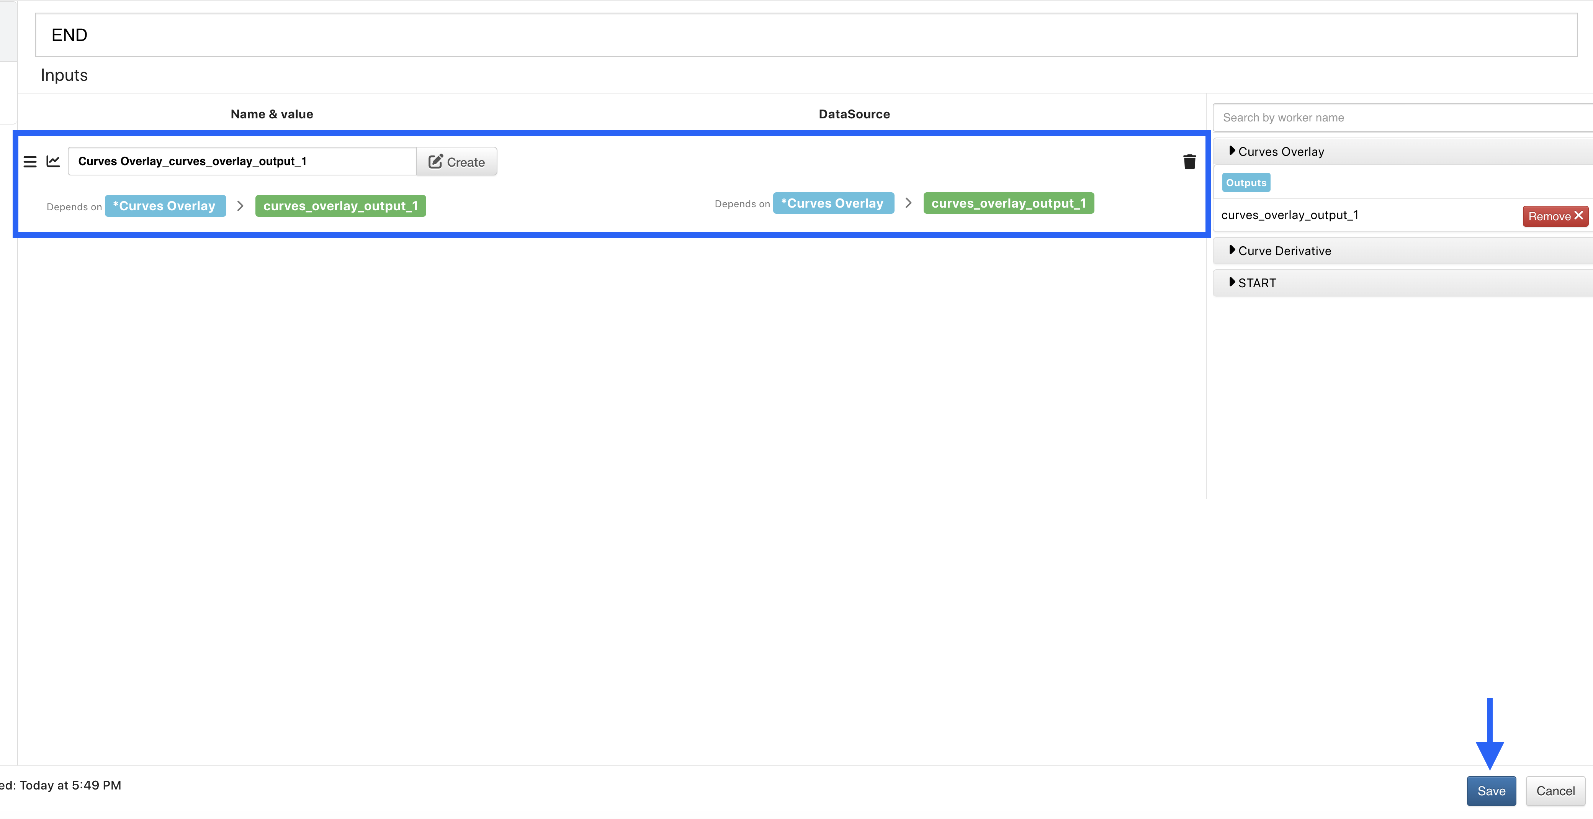Edit the Curves Overlay_curves_overlay_output_1 name field
The width and height of the screenshot is (1593, 819).
(242, 161)
